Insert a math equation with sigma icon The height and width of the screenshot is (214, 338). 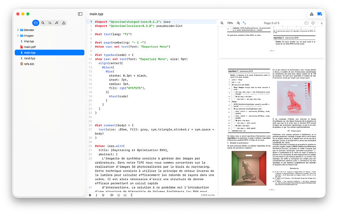click(x=131, y=195)
